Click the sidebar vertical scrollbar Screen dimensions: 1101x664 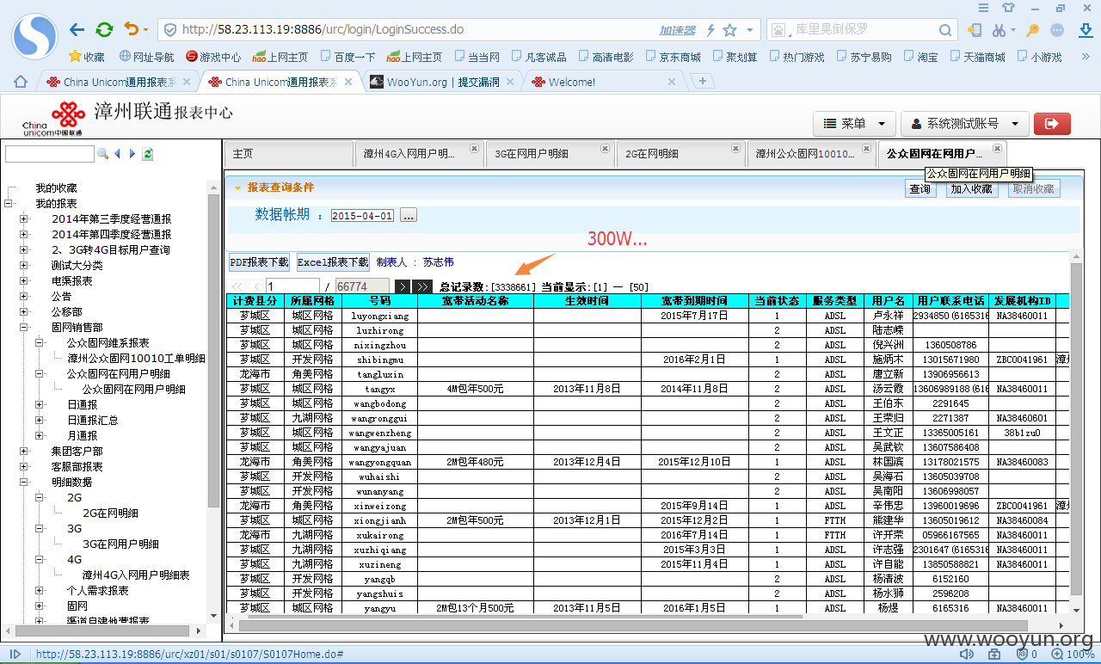(213, 349)
